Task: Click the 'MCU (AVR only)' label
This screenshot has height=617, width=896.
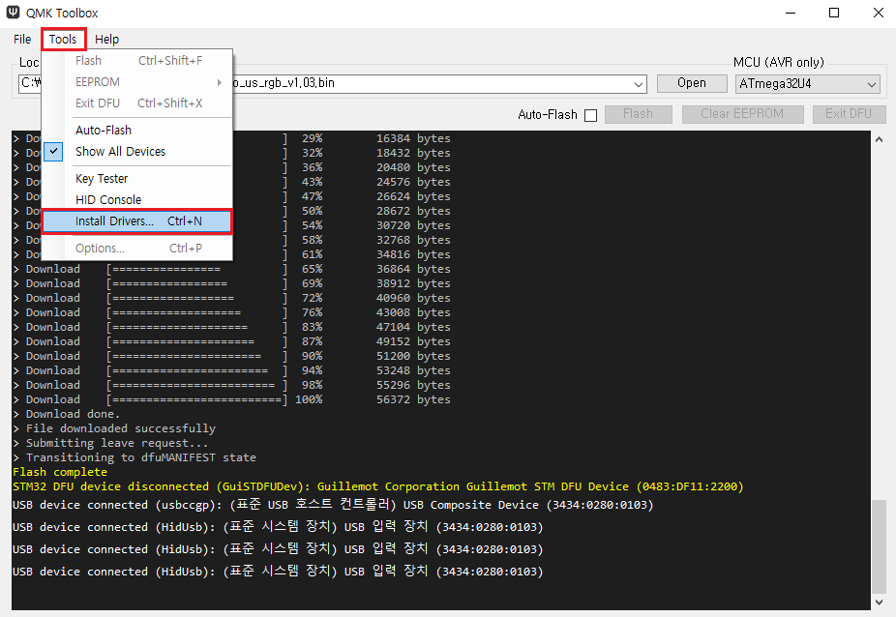Action: 778,62
